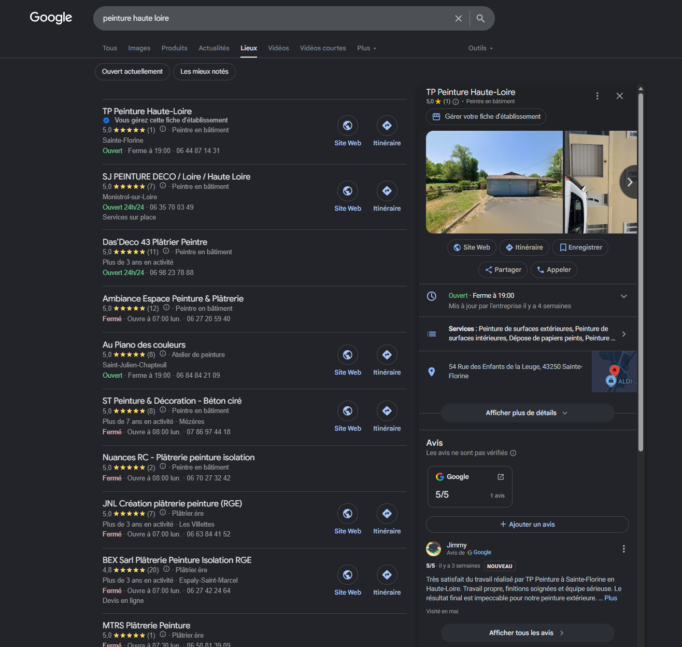Image resolution: width=682 pixels, height=647 pixels.
Task: Share the business with Partager
Action: point(503,270)
